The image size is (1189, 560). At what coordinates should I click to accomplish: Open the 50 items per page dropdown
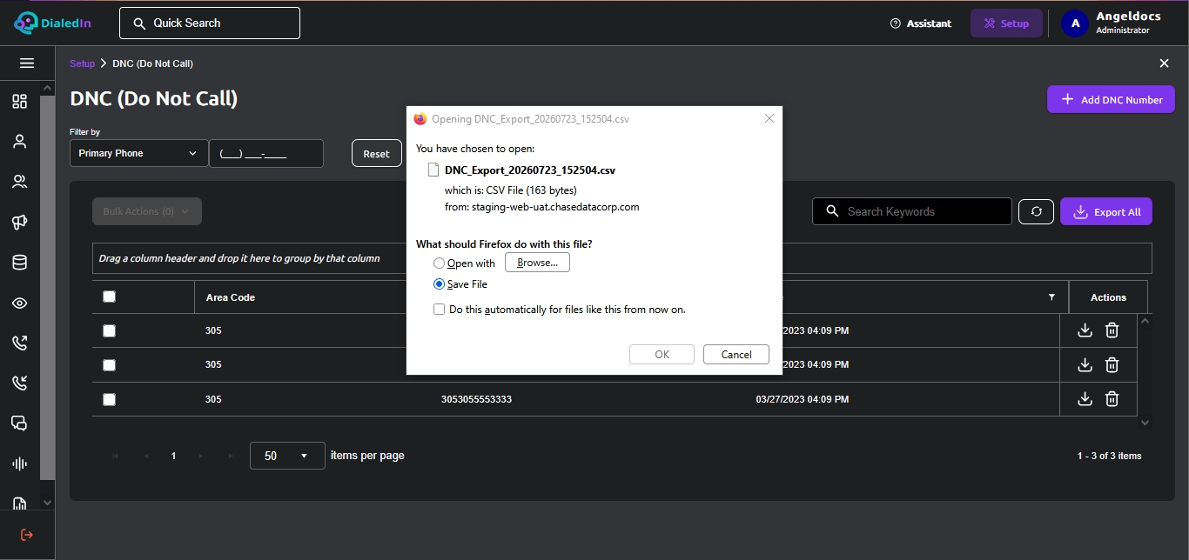(x=287, y=456)
